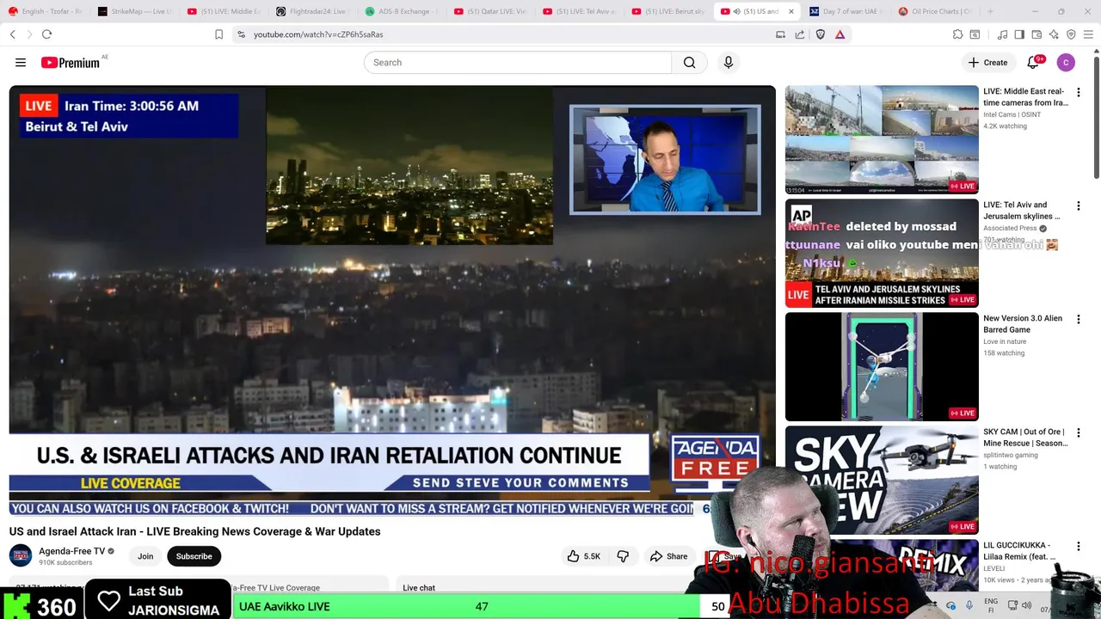
Task: Open a new tab with the plus button
Action: 990,11
